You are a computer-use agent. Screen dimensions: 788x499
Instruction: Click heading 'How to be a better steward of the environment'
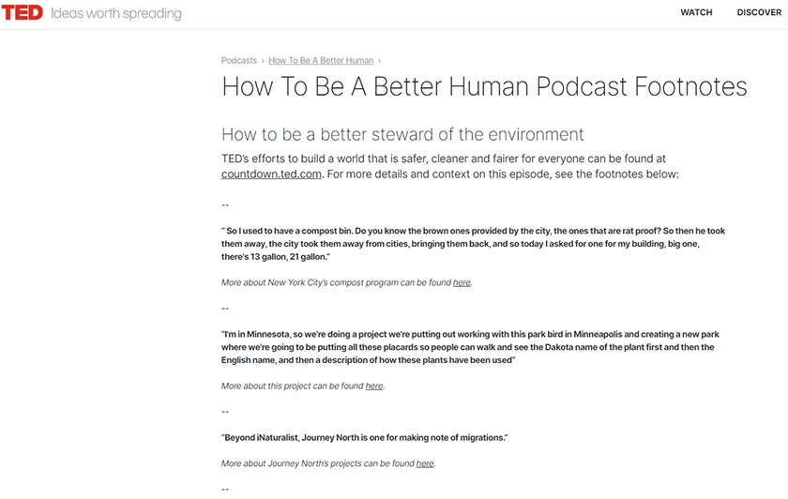[x=402, y=135]
